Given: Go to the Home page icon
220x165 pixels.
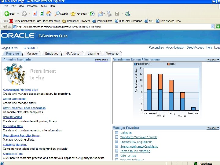Looking at the screenshot, I should [x=49, y=14].
